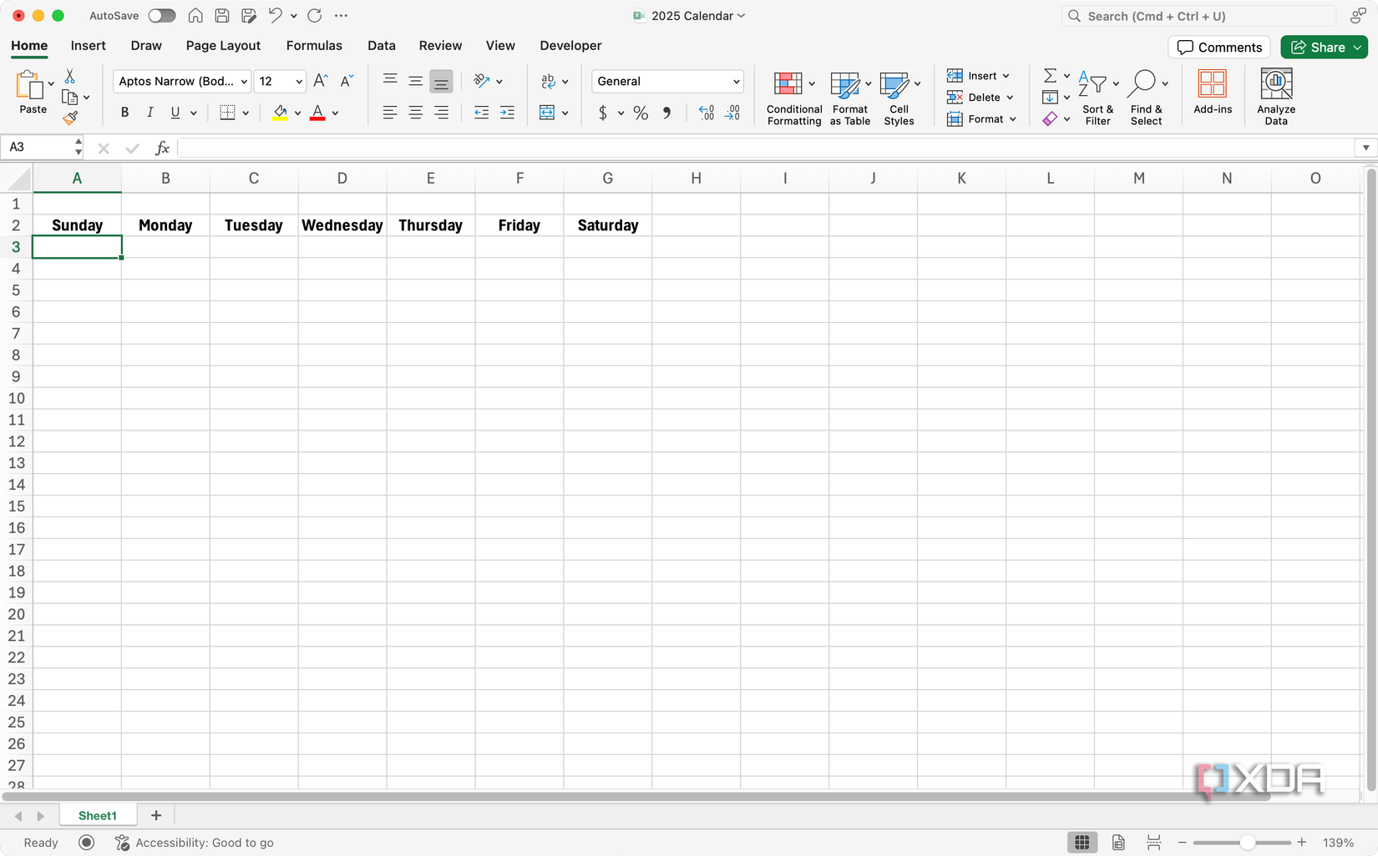The height and width of the screenshot is (856, 1378).
Task: Toggle bold formatting
Action: click(x=124, y=113)
